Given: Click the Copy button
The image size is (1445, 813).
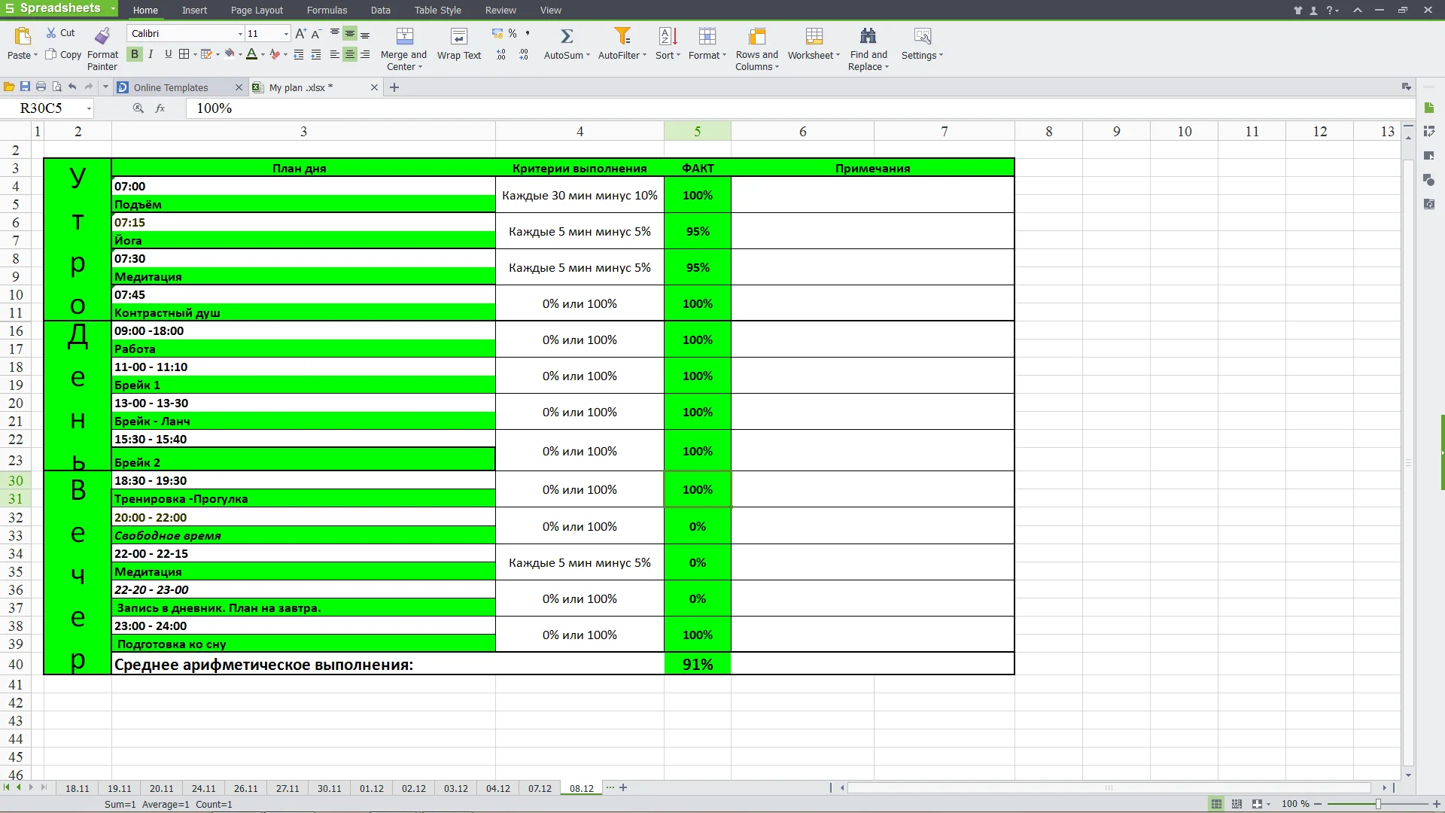Looking at the screenshot, I should coord(63,54).
